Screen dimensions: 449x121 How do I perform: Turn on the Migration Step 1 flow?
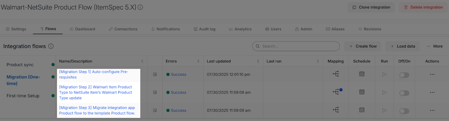[x=404, y=75]
